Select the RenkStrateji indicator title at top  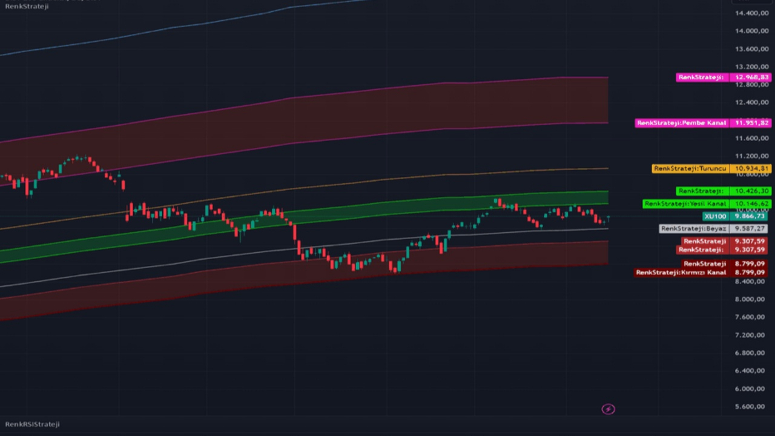point(27,6)
